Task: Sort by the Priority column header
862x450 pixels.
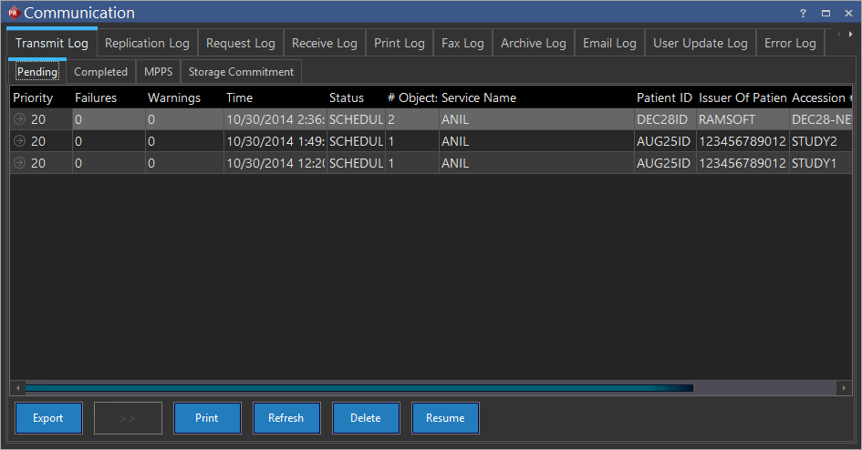Action: (34, 97)
